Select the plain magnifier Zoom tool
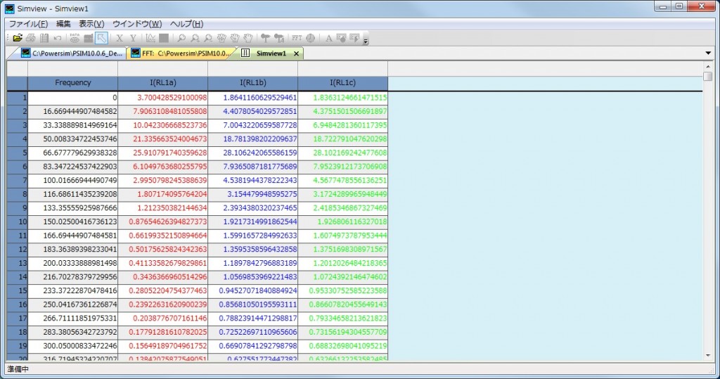 181,38
